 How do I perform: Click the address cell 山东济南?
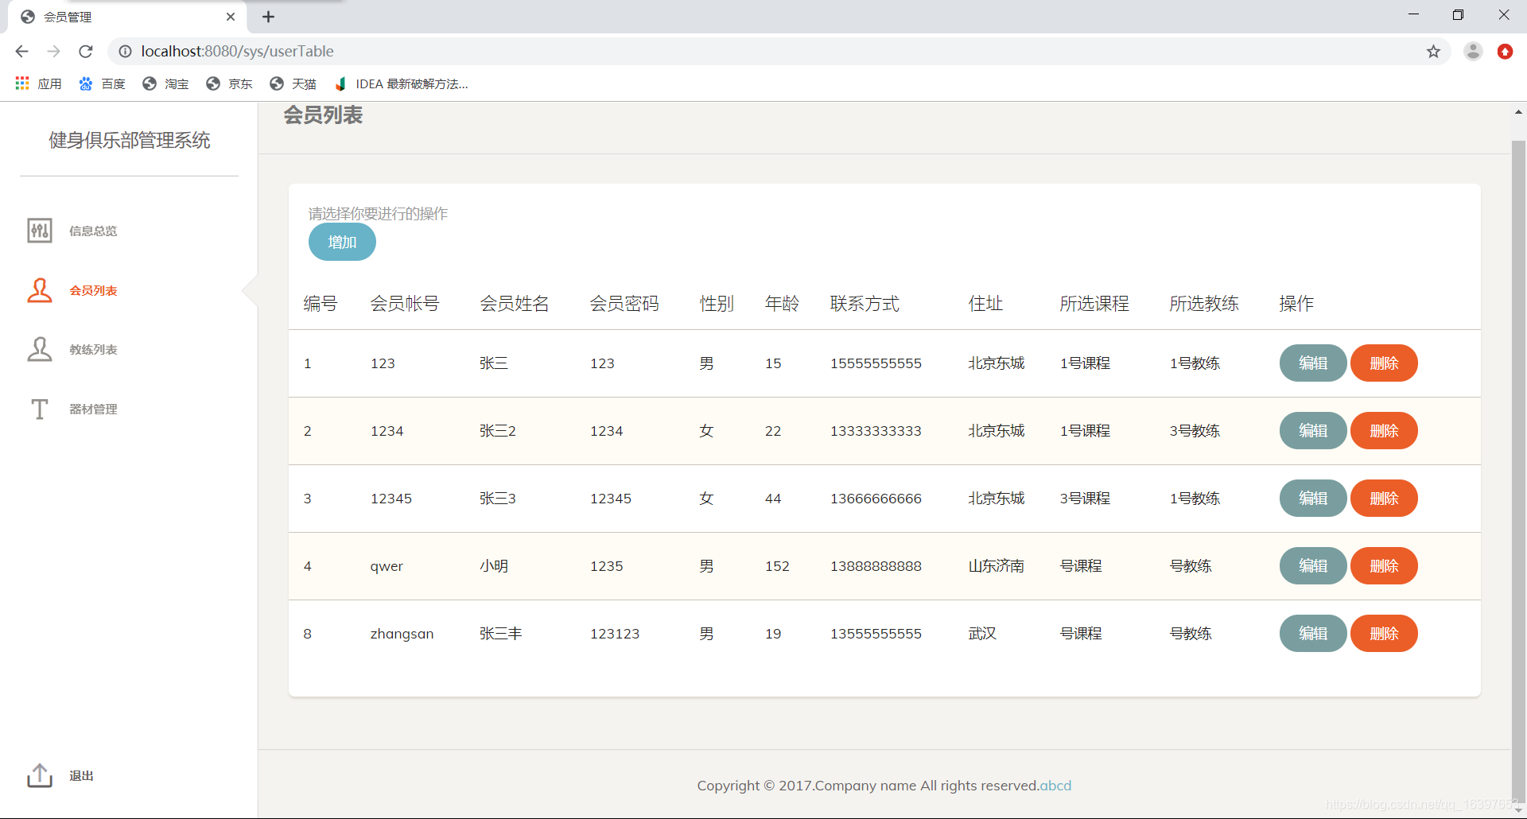pos(996,566)
